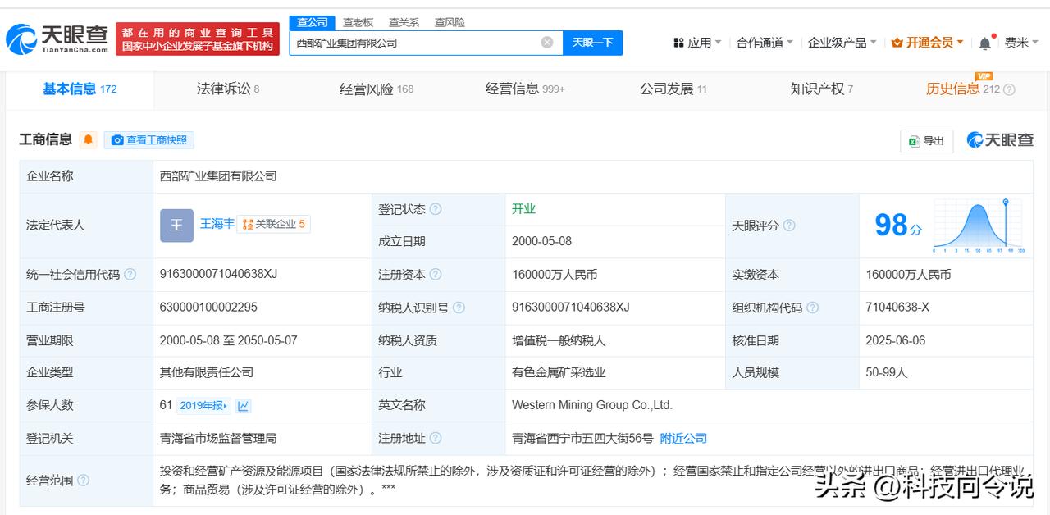The height and width of the screenshot is (515, 1050).
Task: Open the 开通会员 dropdown
Action: 928,43
